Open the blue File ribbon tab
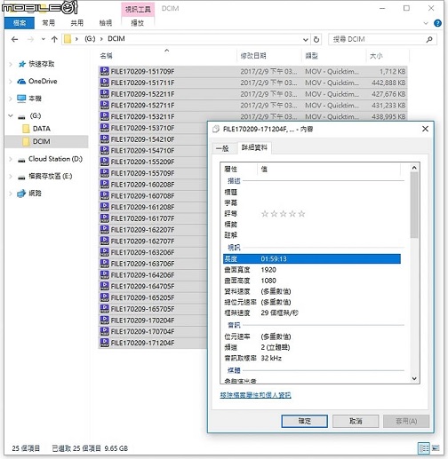 [20, 23]
